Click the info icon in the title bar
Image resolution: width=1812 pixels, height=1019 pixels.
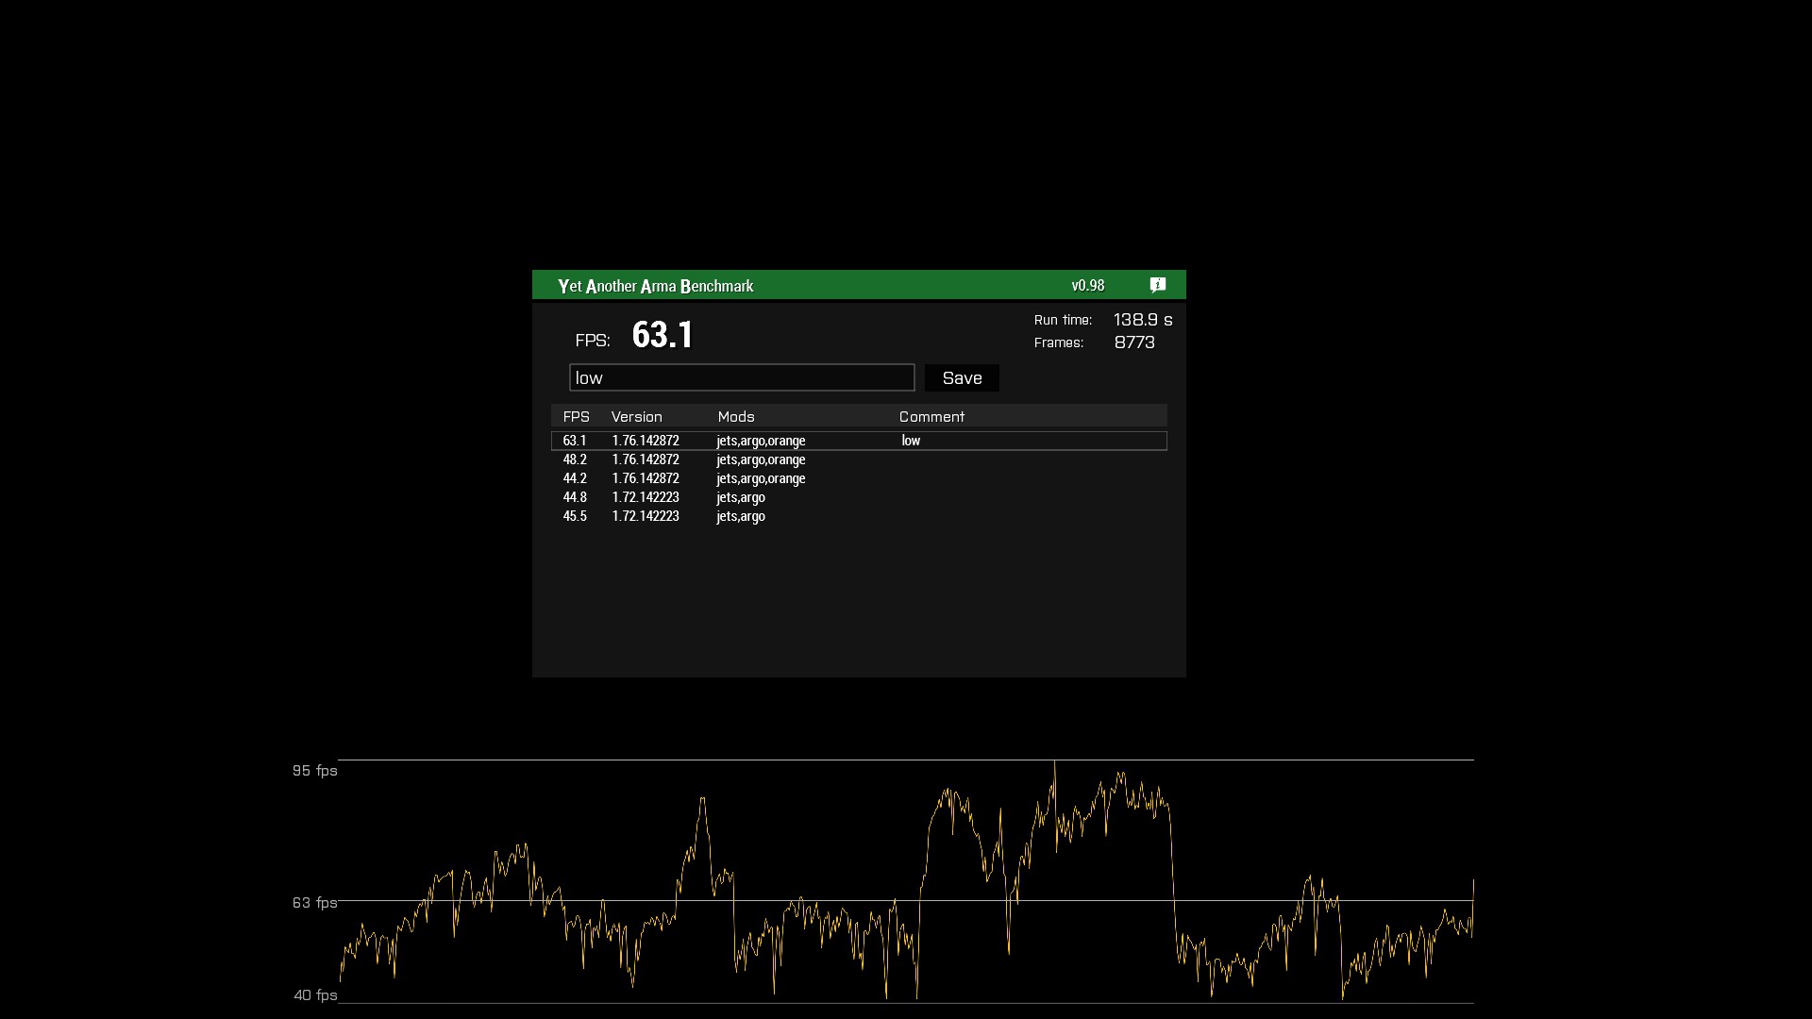click(x=1158, y=285)
